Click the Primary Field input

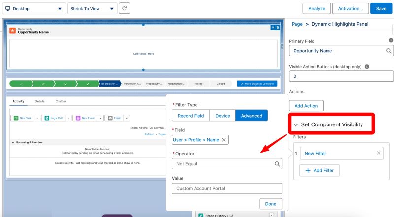341,51
